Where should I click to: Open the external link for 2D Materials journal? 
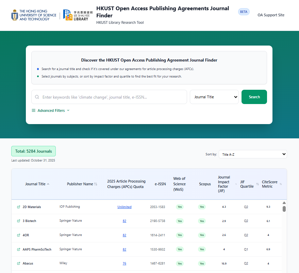coord(18,207)
